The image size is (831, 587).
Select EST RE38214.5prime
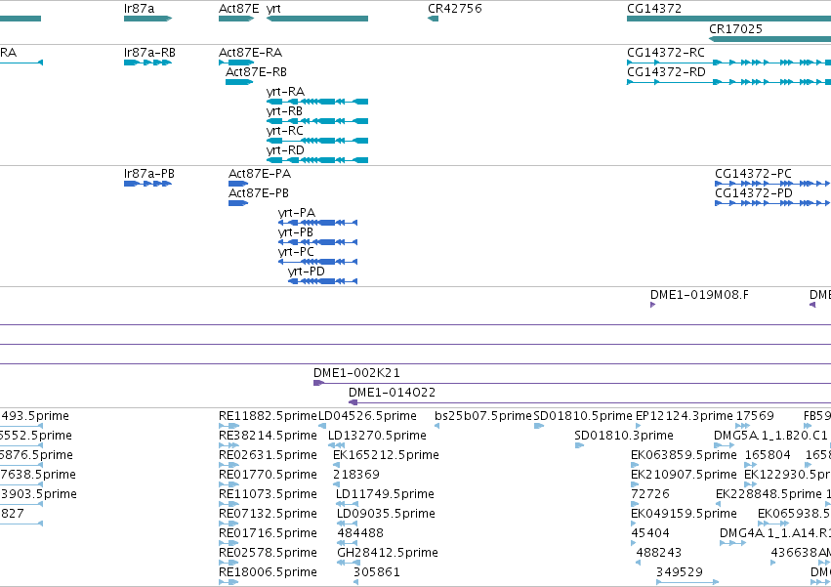click(x=229, y=445)
